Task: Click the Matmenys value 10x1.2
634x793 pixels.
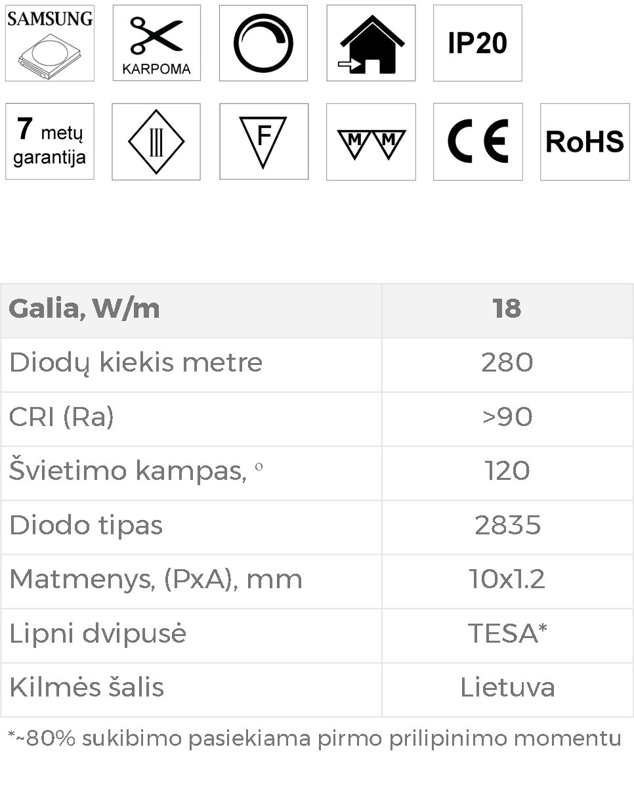Action: (507, 579)
